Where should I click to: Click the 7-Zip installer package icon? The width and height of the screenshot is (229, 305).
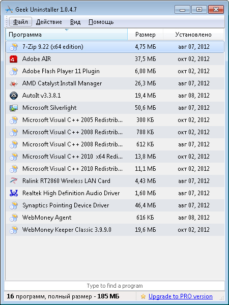pyautogui.click(x=14, y=47)
